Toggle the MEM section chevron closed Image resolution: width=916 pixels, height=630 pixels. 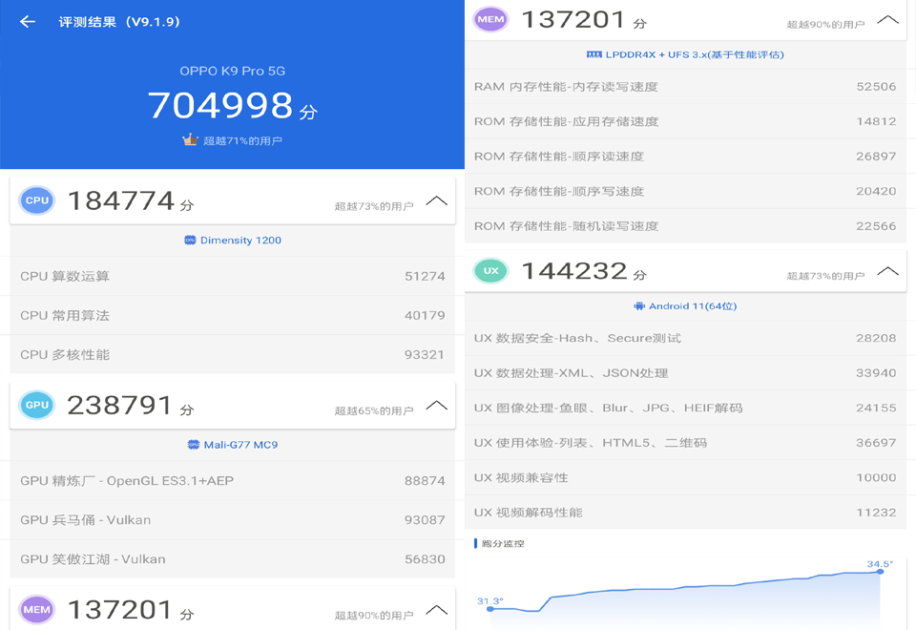click(887, 19)
